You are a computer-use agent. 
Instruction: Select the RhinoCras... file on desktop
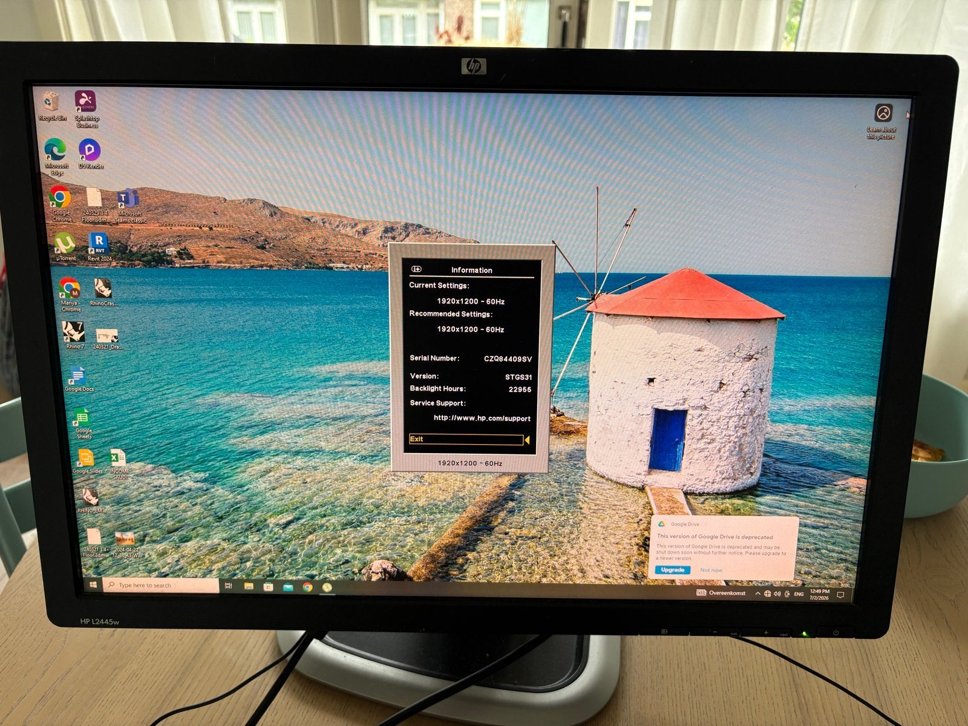(103, 292)
